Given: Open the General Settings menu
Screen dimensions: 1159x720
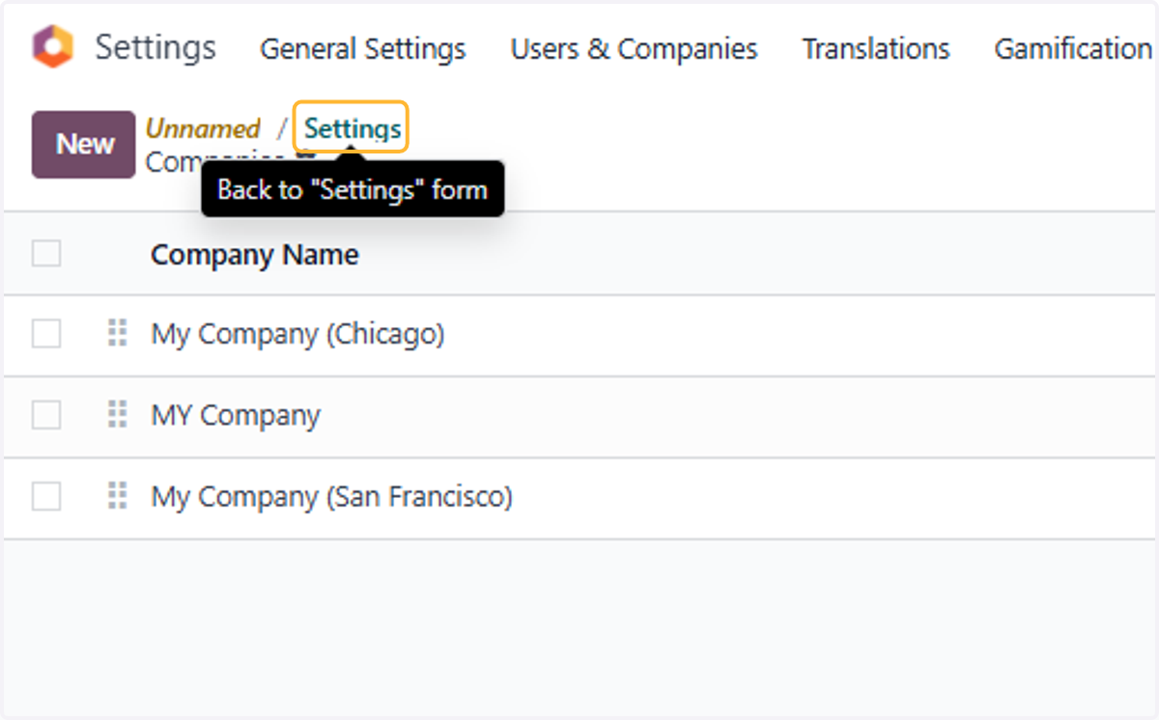Looking at the screenshot, I should coord(363,49).
